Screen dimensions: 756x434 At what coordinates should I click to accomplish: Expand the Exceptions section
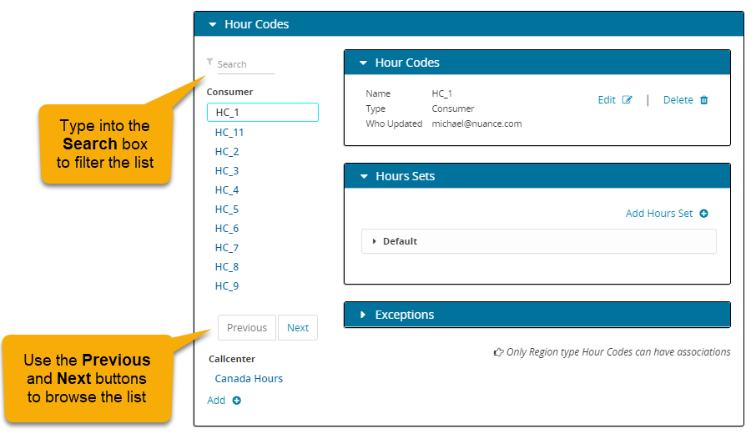pyautogui.click(x=363, y=315)
